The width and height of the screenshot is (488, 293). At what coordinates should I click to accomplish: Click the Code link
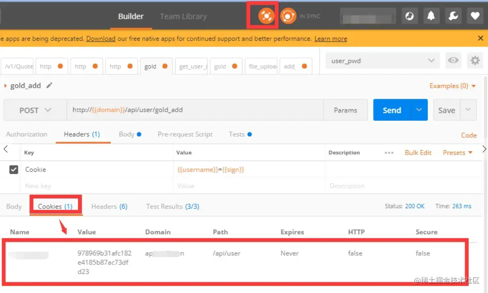click(x=469, y=135)
